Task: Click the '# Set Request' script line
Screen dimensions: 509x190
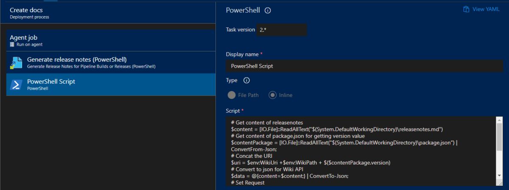Action: pos(248,183)
